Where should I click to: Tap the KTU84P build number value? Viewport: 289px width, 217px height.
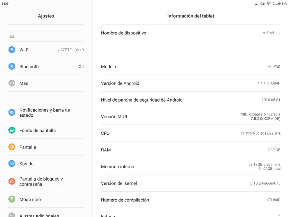point(273,200)
